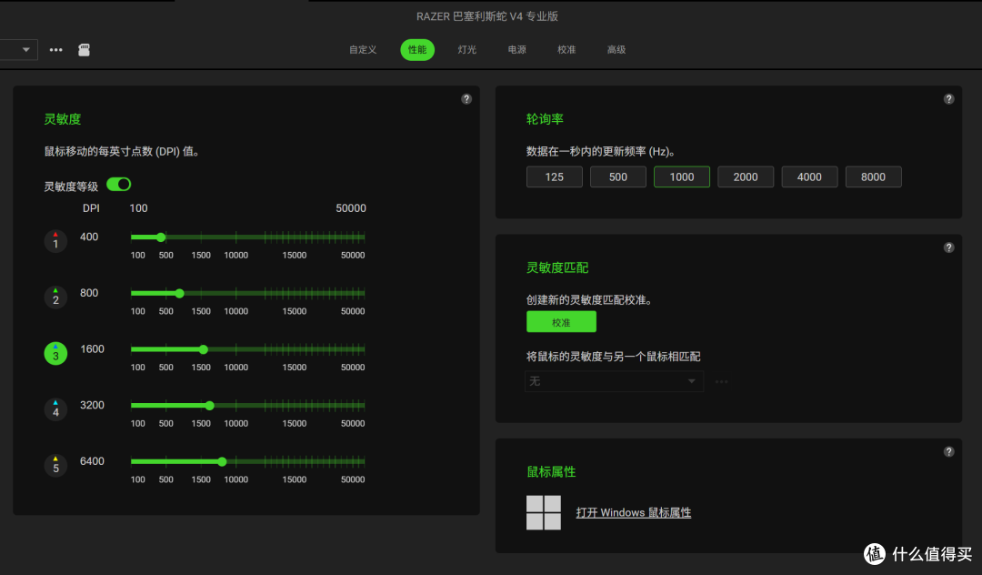Switch to the 自定义 tab

(363, 49)
